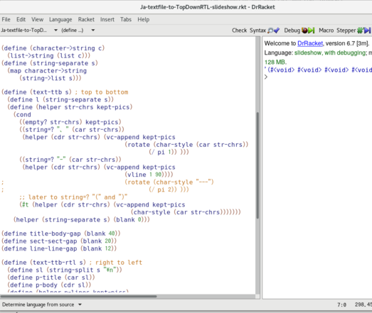Open the Edit menu
This screenshot has height=313, width=372.
21,19
